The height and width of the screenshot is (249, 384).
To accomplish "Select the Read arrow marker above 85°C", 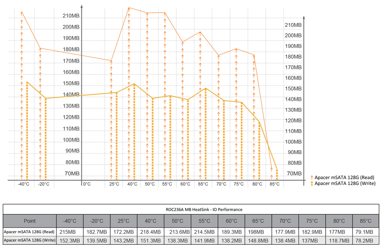I will [x=271, y=174].
